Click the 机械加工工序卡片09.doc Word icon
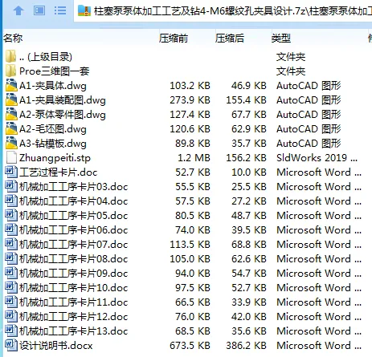The height and width of the screenshot is (357, 372). click(11, 273)
